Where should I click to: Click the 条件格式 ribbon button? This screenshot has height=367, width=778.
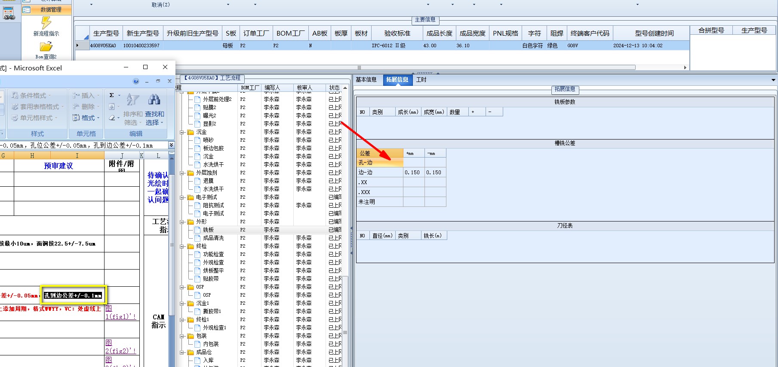[x=31, y=95]
